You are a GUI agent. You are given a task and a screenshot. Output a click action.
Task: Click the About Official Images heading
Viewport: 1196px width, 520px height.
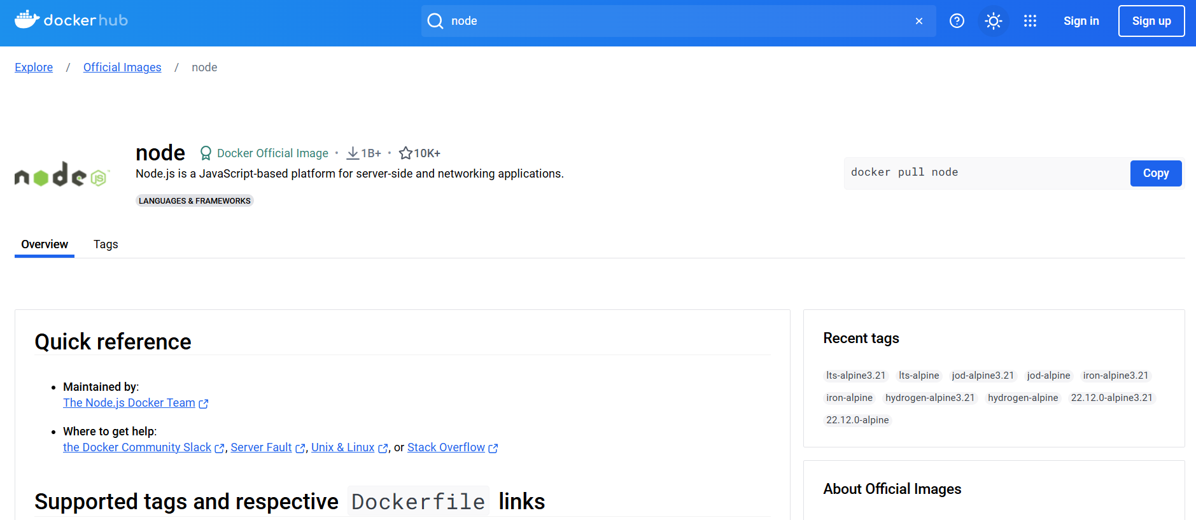892,489
